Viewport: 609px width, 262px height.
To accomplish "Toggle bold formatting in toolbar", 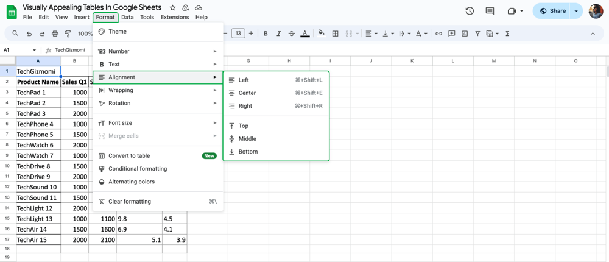I will (x=266, y=34).
